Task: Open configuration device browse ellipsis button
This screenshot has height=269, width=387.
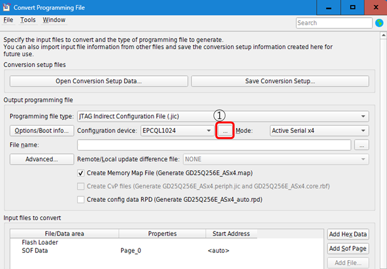Action: (225, 131)
